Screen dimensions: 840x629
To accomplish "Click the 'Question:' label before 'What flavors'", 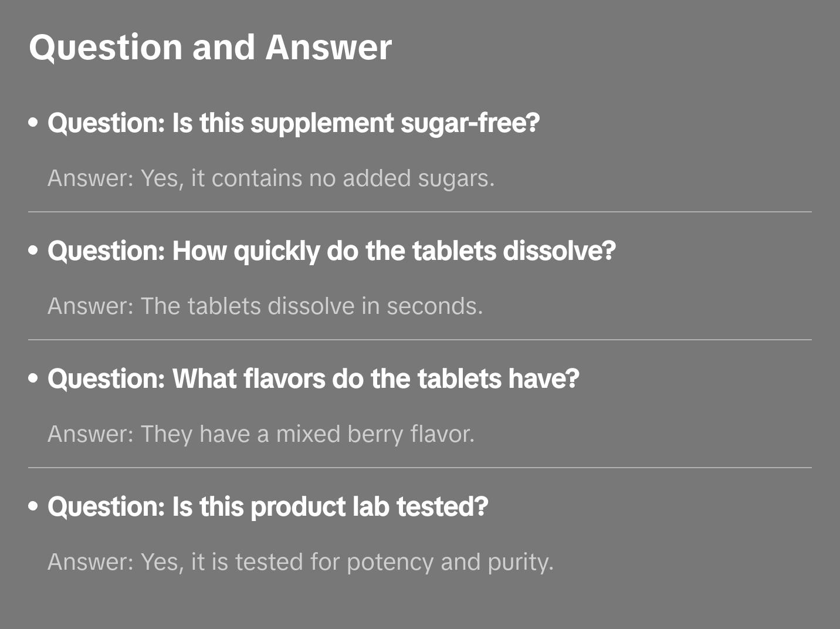I will [106, 379].
